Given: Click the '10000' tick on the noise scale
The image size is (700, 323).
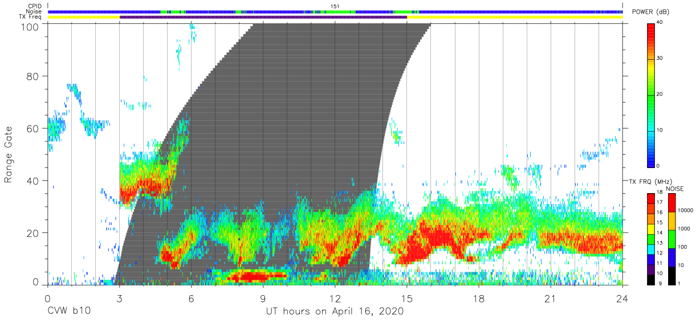Looking at the screenshot, I should [x=686, y=211].
